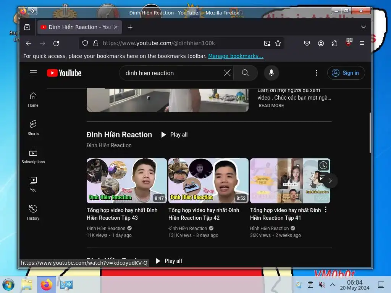The height and width of the screenshot is (293, 391).
Task: Expand the list all tabs dropdown
Action: coord(364,27)
